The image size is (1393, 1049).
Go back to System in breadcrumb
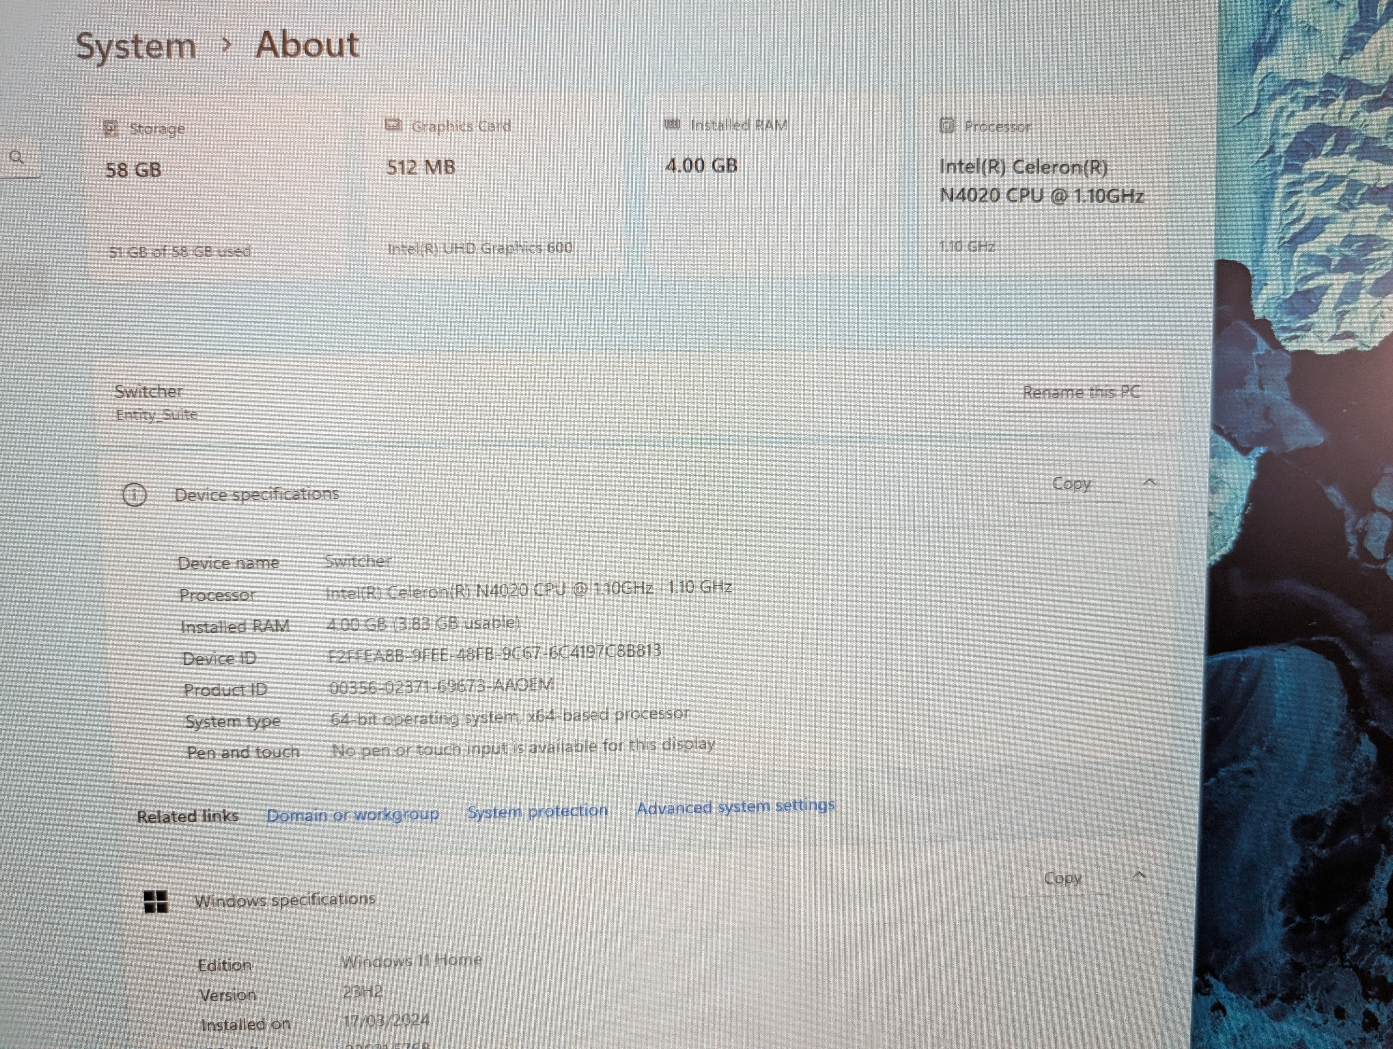[x=136, y=46]
